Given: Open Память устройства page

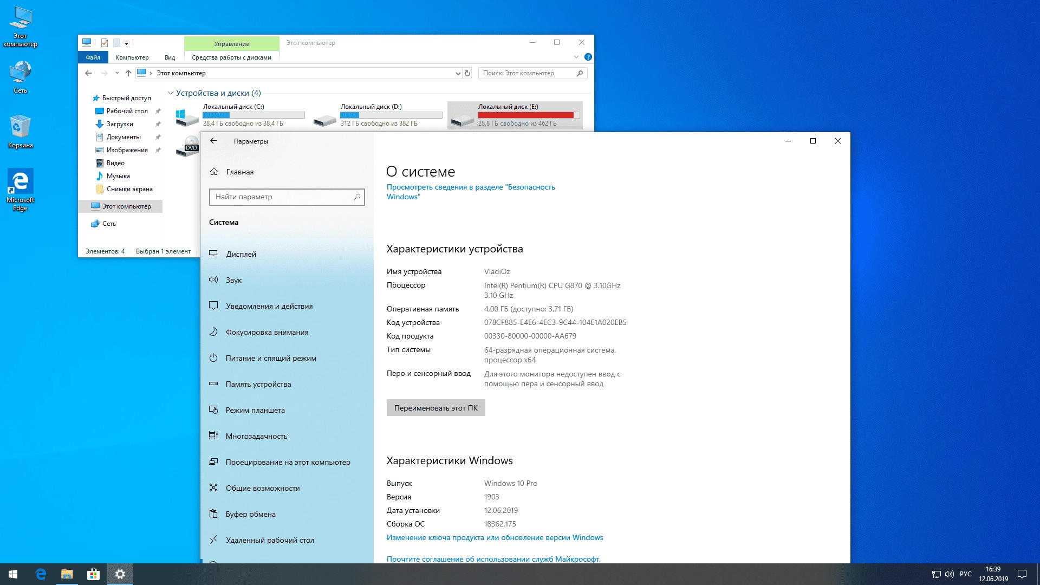Looking at the screenshot, I should [x=287, y=384].
